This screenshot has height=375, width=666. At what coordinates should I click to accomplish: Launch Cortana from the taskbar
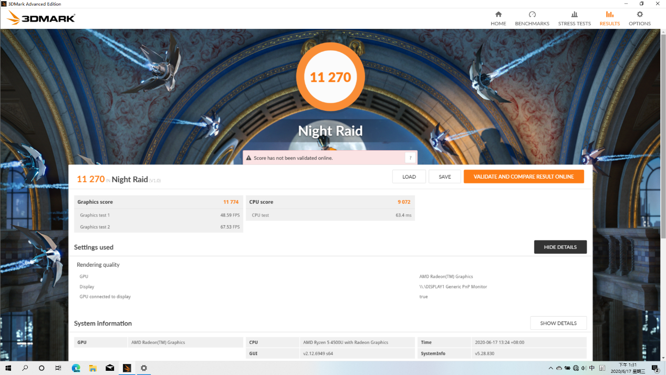pos(41,368)
